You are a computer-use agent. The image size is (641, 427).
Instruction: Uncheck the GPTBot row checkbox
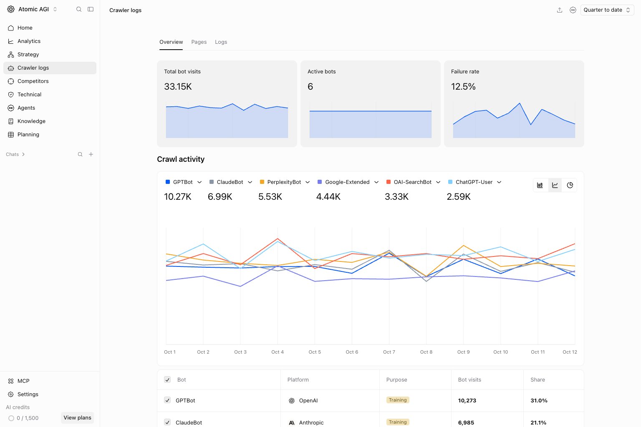pyautogui.click(x=167, y=400)
